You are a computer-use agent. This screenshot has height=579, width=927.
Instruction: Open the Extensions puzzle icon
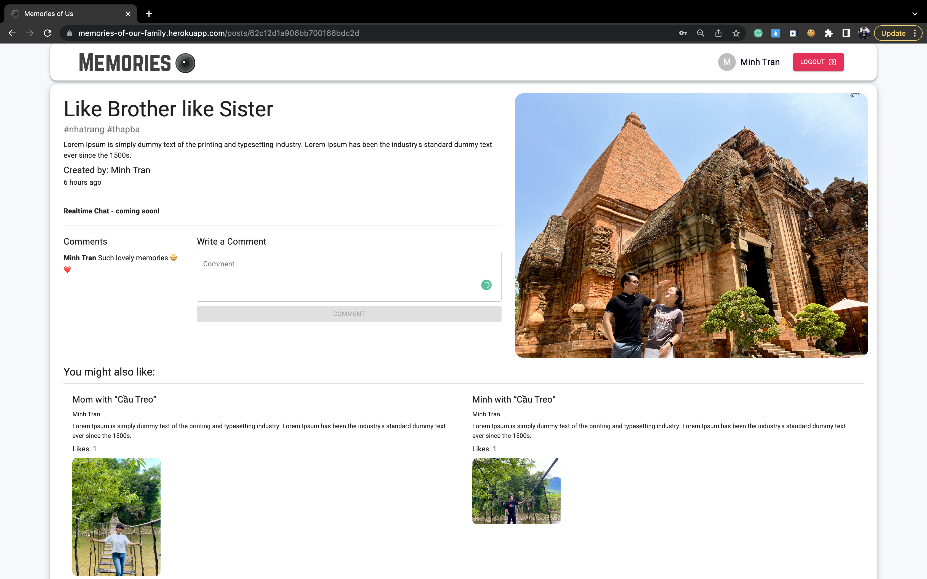pyautogui.click(x=829, y=33)
